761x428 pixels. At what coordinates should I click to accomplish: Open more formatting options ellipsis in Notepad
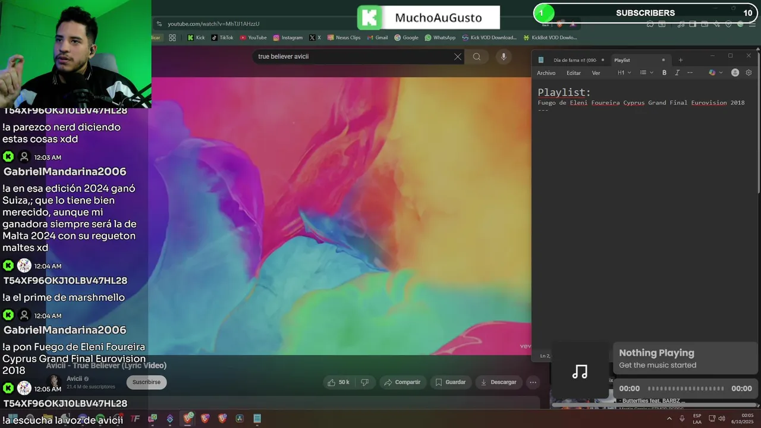coord(690,73)
